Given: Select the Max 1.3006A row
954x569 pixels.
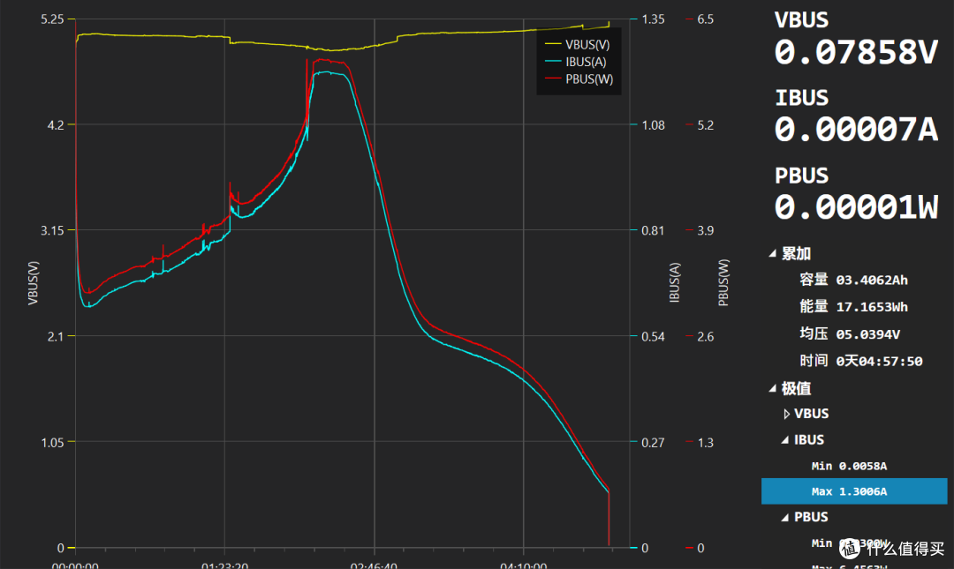Looking at the screenshot, I should (x=854, y=491).
